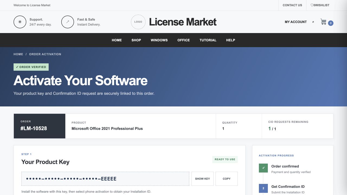Open the OFFICE menu item
Screen dimensions: 347x195
(x=184, y=40)
